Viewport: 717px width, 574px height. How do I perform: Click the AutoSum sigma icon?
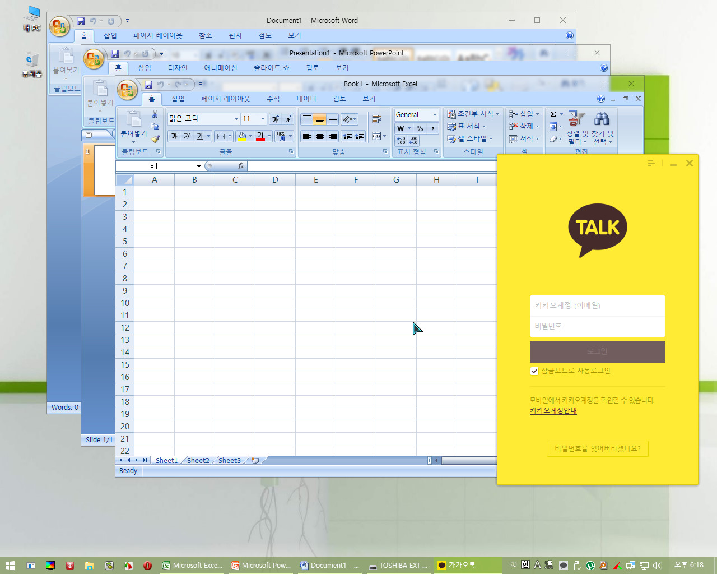coord(553,114)
